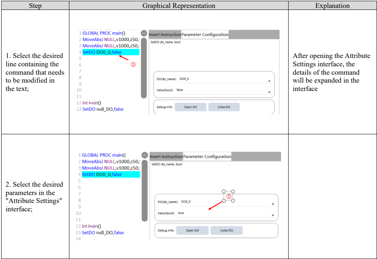Open Insert Instruction tab in step 1 screenshot
377x259 pixels.
[x=165, y=35]
